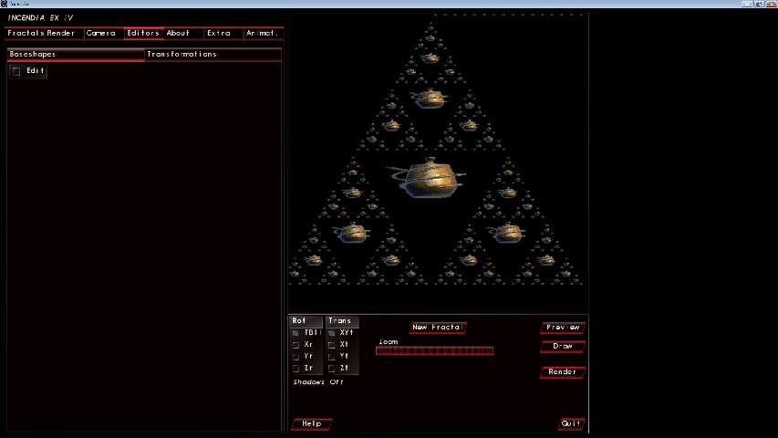
Task: Quit the application with Quit button
Action: point(571,423)
